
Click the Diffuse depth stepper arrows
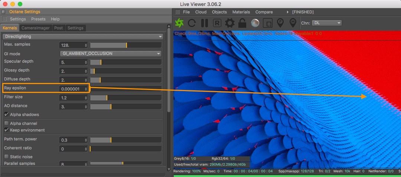click(86, 80)
